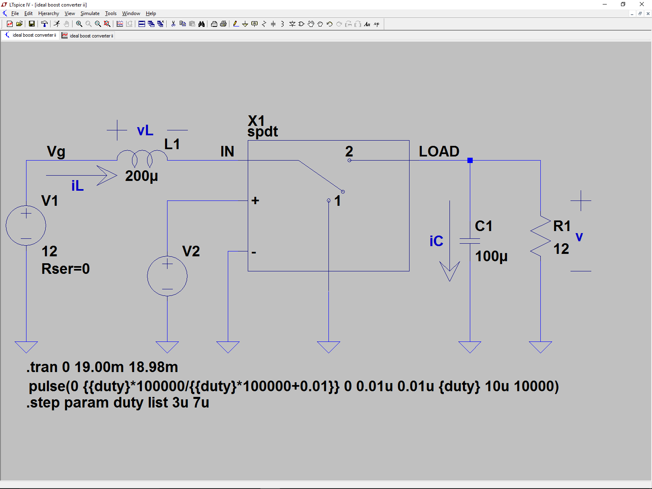
Task: Click the Save floppy disk icon
Action: coord(31,24)
